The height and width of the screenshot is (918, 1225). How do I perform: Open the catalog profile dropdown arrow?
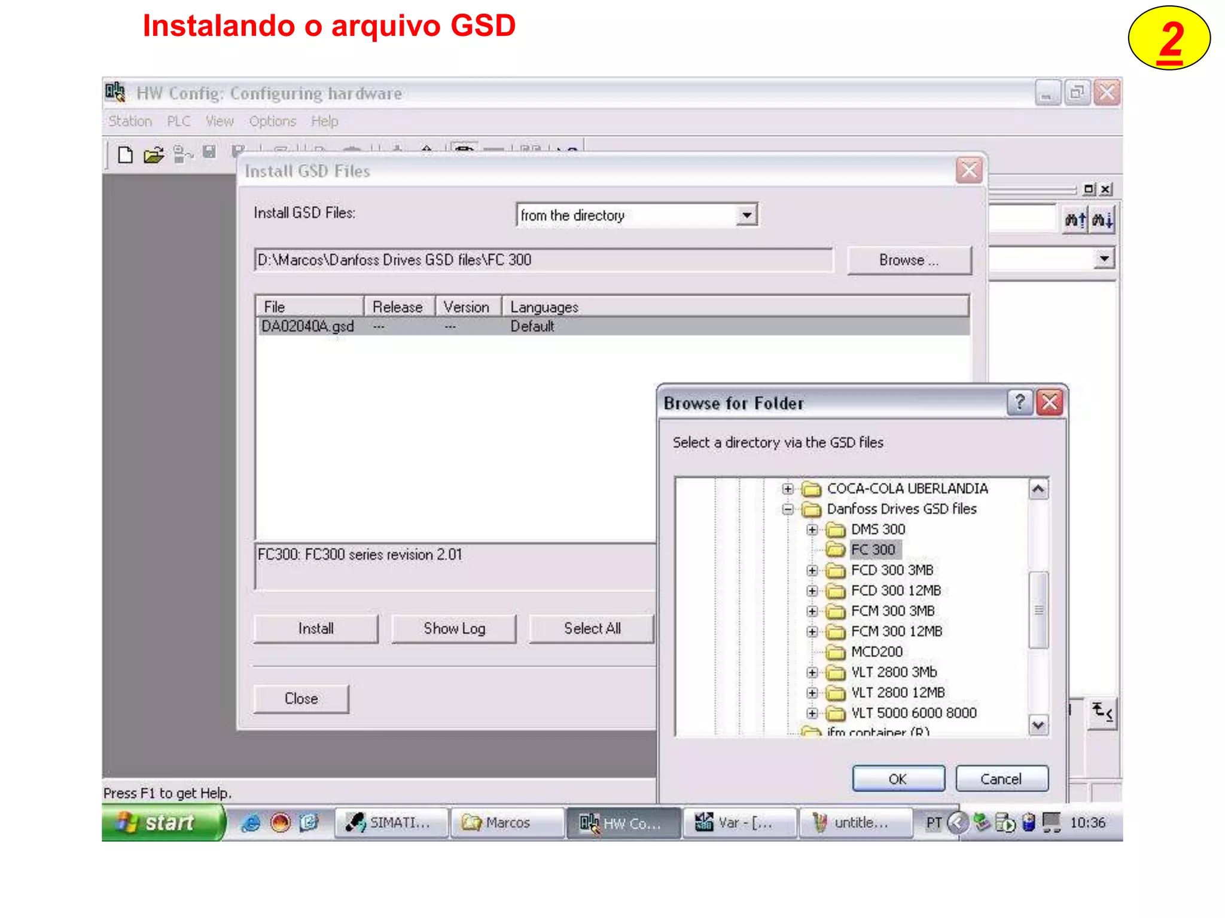pyautogui.click(x=1104, y=259)
